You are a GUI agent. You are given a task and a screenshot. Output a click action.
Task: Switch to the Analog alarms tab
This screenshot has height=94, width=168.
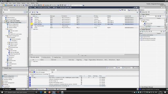click(46, 57)
